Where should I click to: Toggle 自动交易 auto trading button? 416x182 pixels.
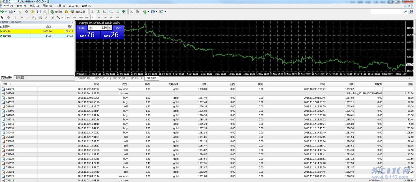78,12
